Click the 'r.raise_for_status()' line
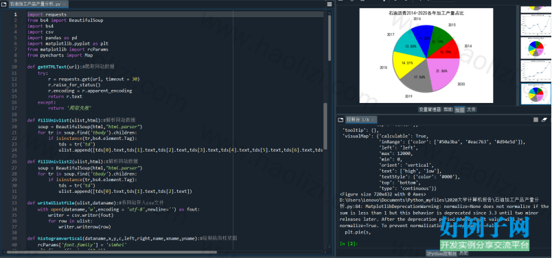Screen dimensions: 552x258 (x=74, y=84)
